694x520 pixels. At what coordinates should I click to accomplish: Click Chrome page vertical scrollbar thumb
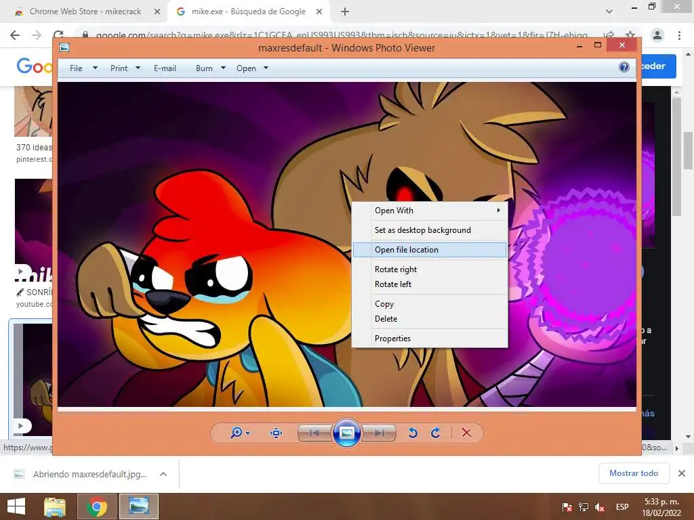(x=688, y=150)
